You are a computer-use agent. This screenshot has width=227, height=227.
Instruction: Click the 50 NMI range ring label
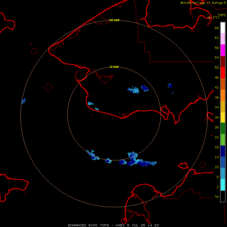click(114, 67)
